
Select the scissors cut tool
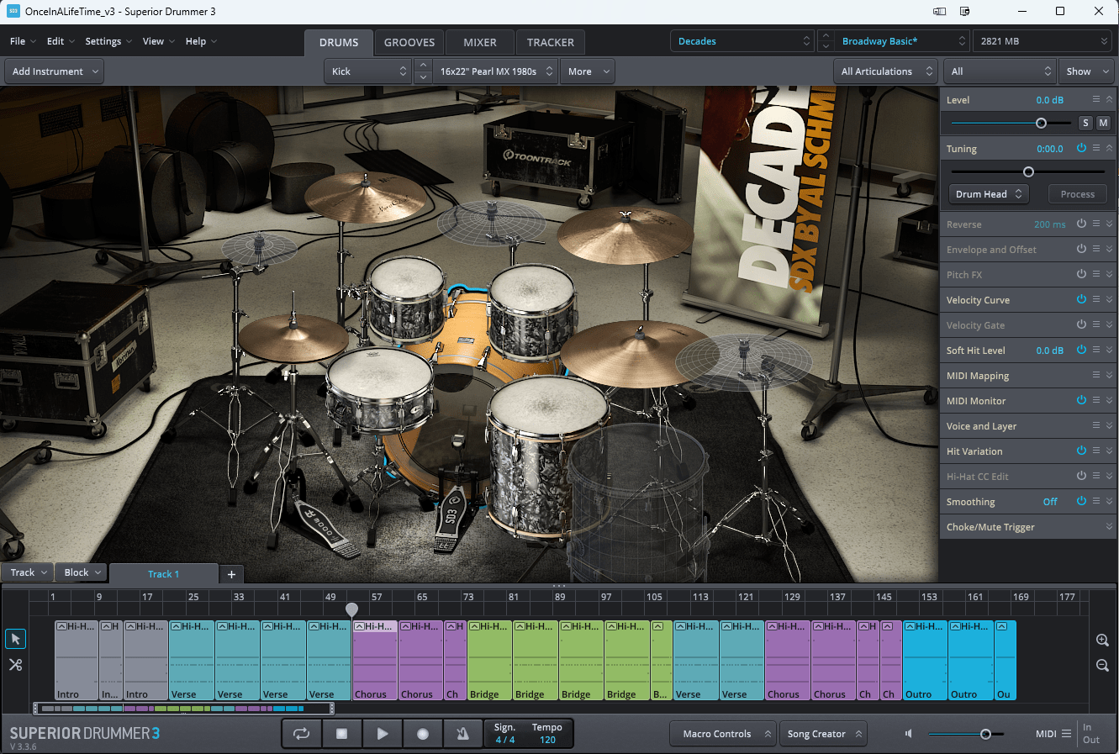tap(15, 665)
